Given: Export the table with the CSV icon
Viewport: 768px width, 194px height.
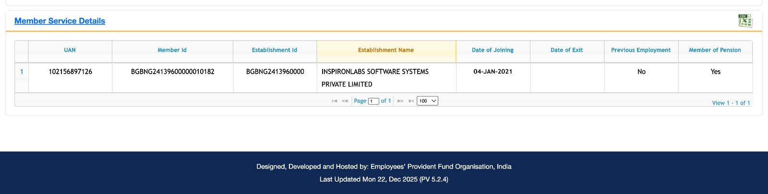Looking at the screenshot, I should 745,21.
